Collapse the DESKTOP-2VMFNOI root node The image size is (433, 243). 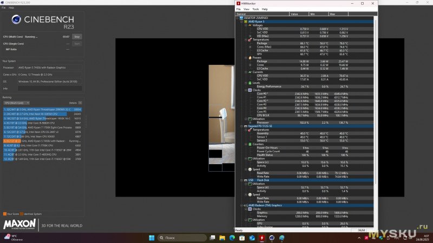[x=238, y=18]
